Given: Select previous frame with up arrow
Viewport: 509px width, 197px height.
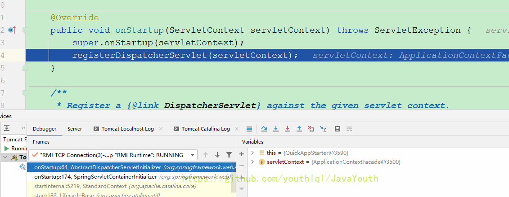Looking at the screenshot, I should coord(206,155).
